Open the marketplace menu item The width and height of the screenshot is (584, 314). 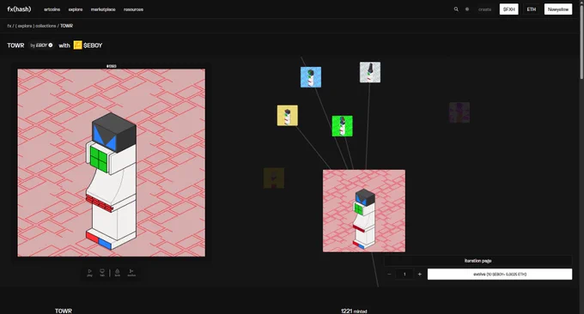103,9
